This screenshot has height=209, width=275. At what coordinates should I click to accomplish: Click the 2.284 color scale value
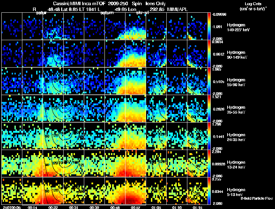(217, 152)
